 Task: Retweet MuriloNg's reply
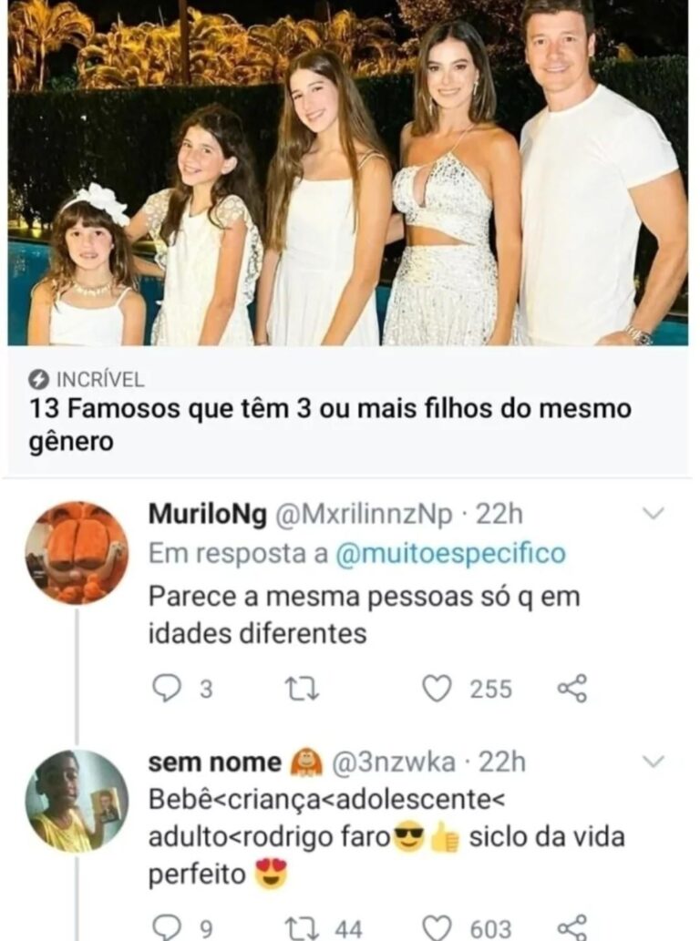[x=298, y=689]
